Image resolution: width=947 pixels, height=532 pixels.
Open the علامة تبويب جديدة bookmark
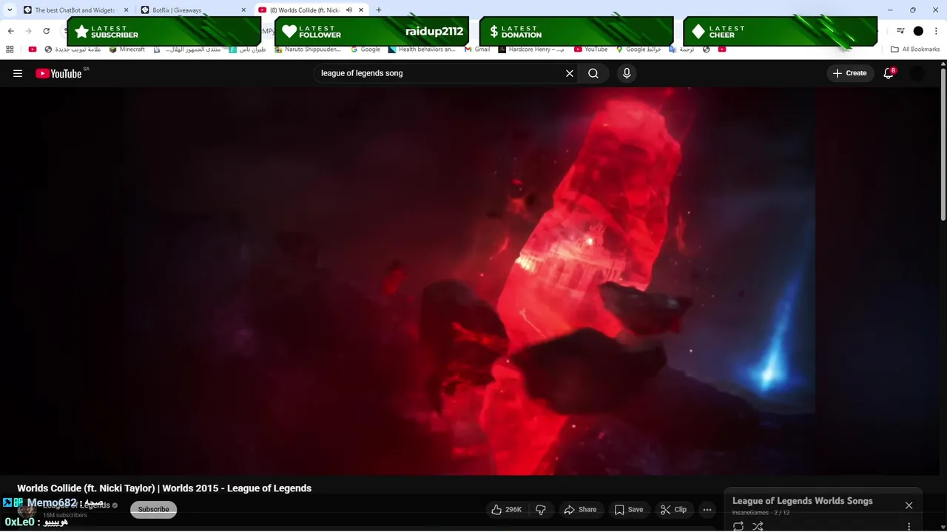(x=73, y=50)
